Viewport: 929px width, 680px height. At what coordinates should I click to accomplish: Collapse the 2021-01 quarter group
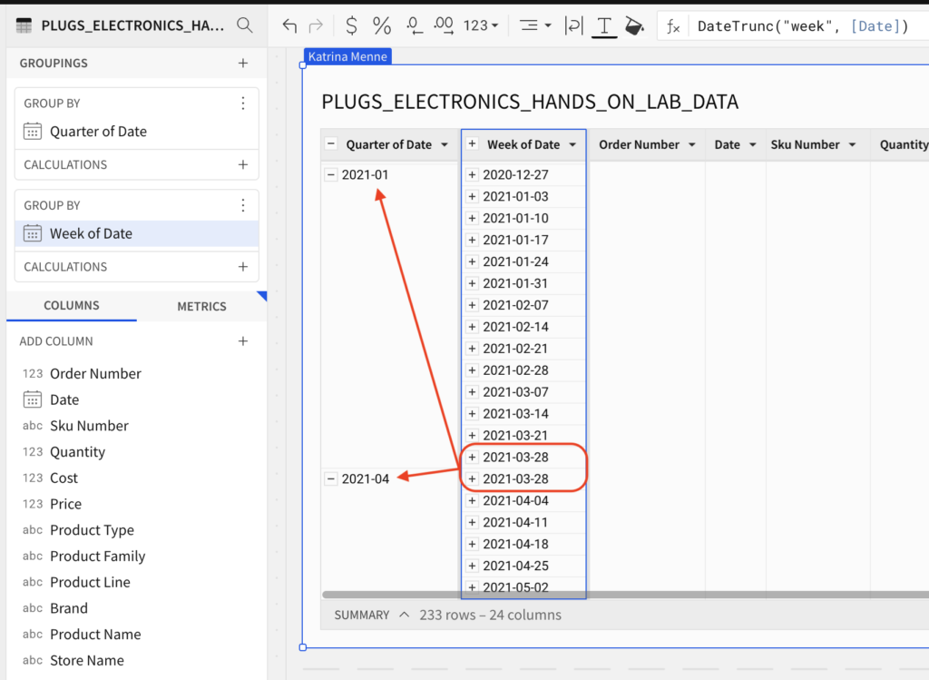coord(331,174)
